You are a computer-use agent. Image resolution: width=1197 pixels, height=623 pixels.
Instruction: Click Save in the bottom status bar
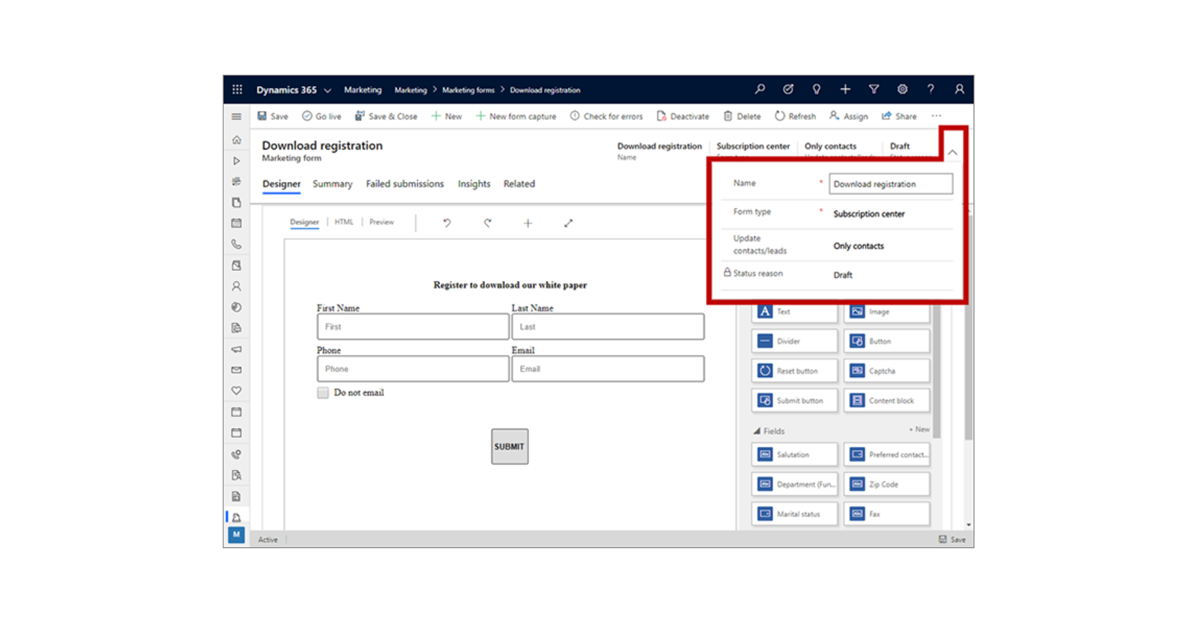(x=952, y=540)
